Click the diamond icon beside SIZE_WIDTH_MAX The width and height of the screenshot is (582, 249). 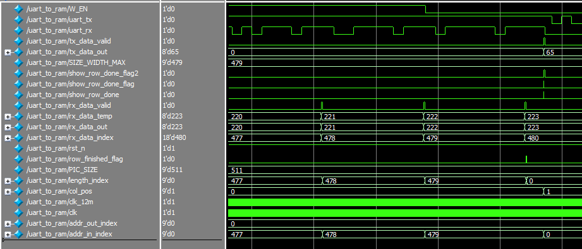click(18, 62)
